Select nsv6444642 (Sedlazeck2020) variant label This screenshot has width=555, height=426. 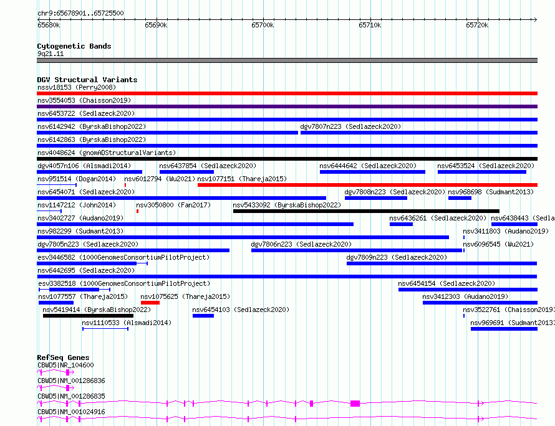pos(368,166)
